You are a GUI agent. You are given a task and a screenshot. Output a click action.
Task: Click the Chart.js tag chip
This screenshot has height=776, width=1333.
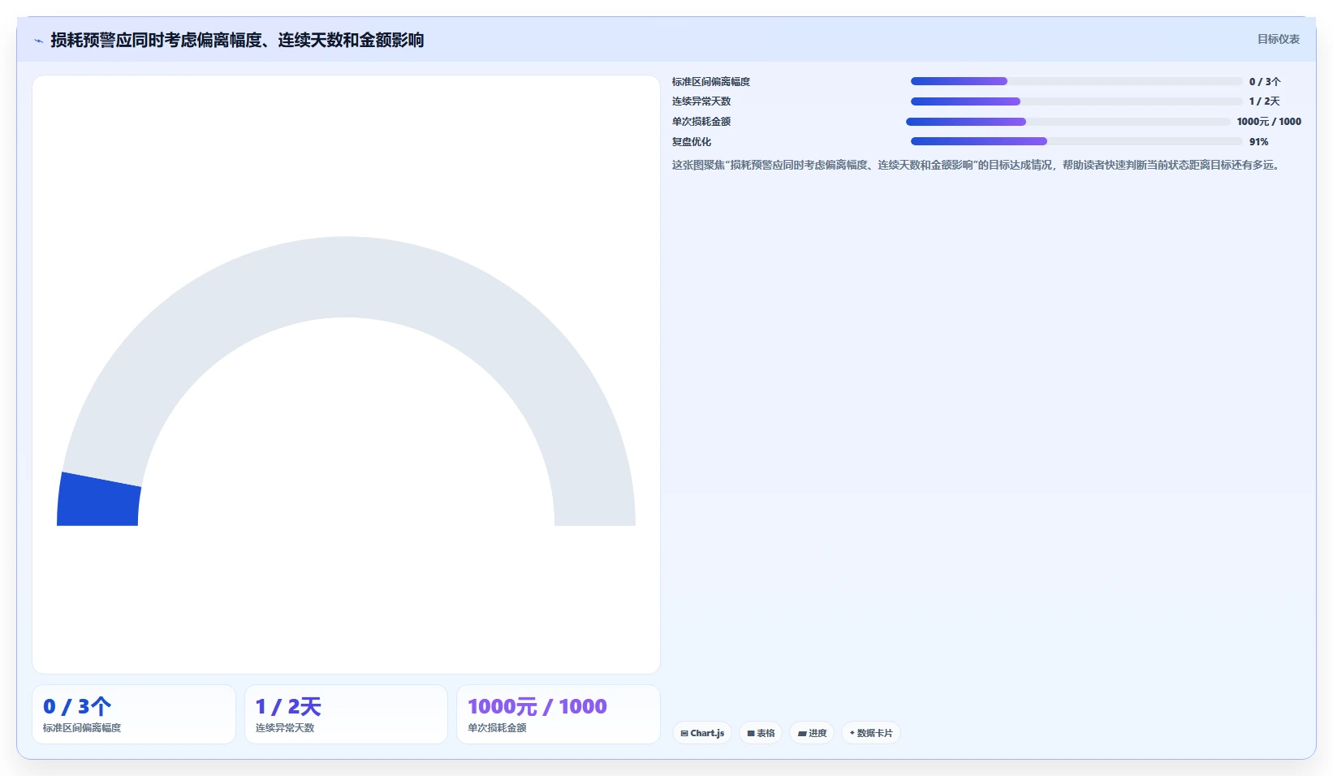tap(702, 733)
